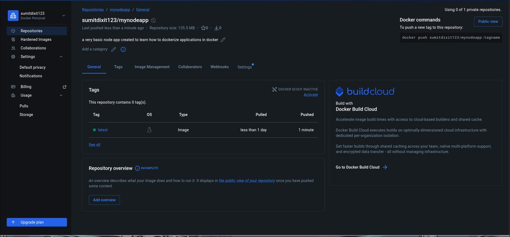Click the Settings gear icon in sidebar

(x=13, y=57)
